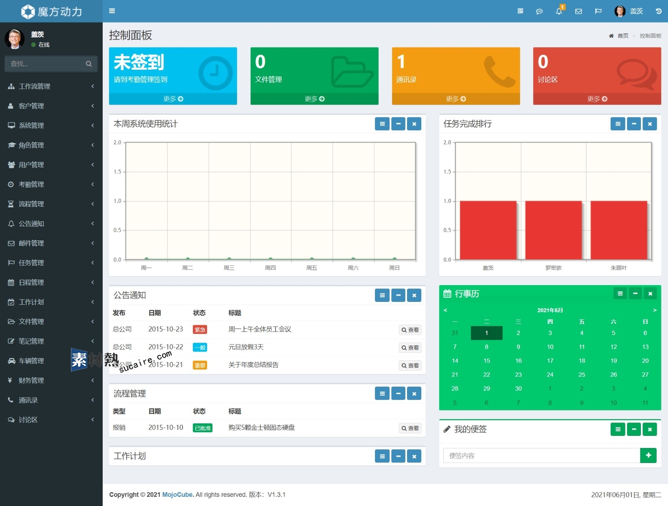View the 元旦放假3天 announcement with 查看
This screenshot has width=668, height=506.
pos(410,347)
